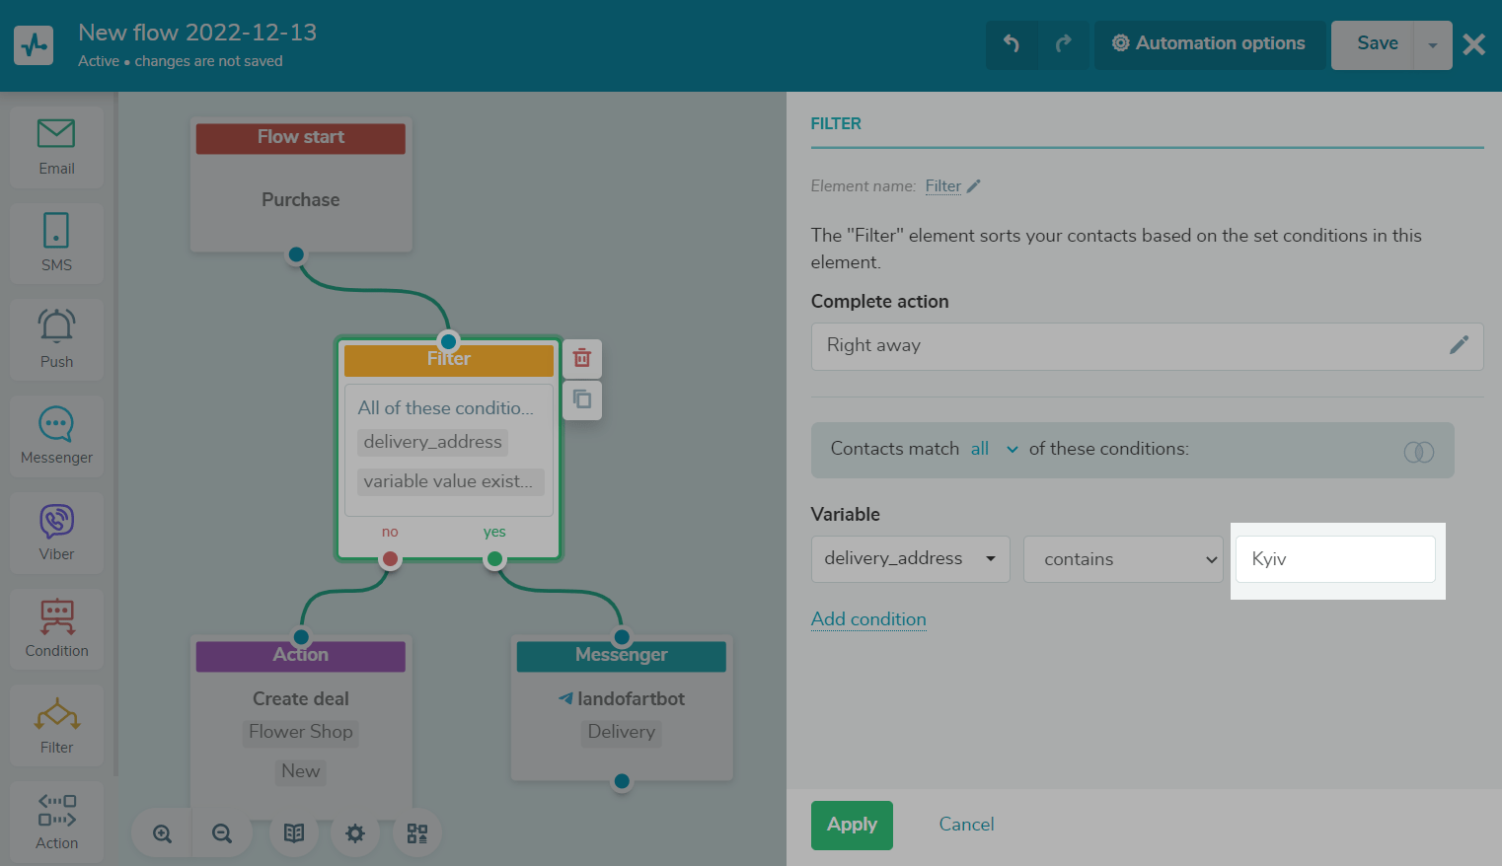Screen dimensions: 1502x866
Task: Click the Kyiv value input field
Action: [1335, 559]
